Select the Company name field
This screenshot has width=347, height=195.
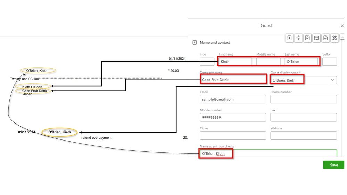pos(233,79)
